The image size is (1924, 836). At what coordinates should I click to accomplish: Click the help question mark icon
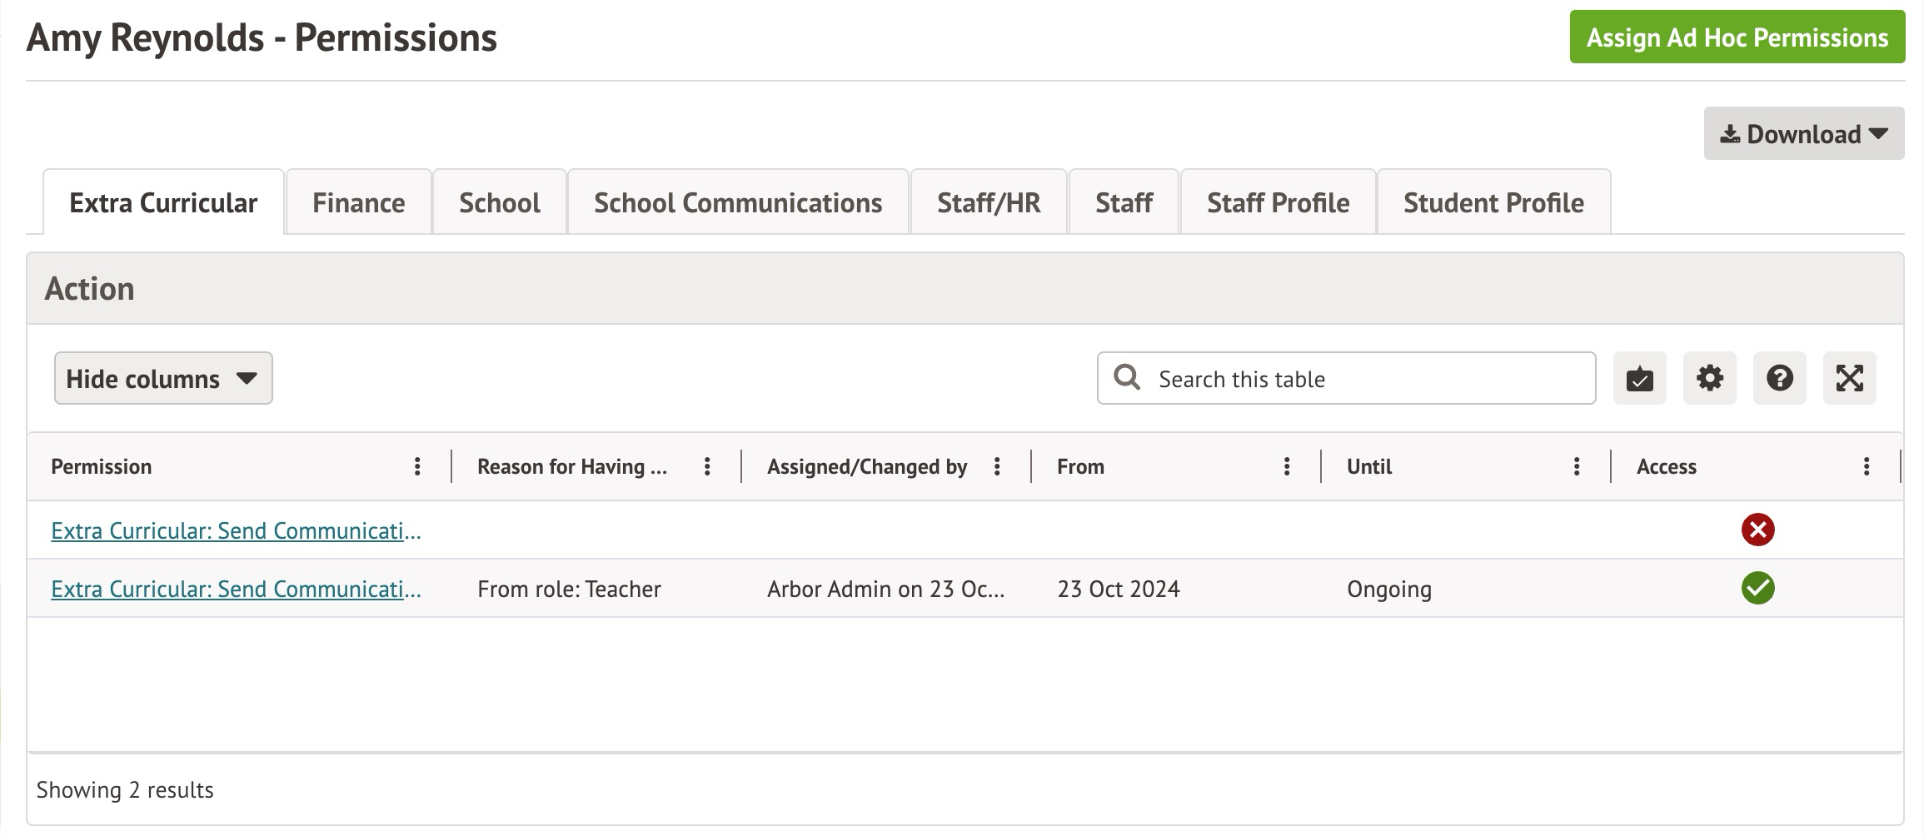pos(1779,379)
